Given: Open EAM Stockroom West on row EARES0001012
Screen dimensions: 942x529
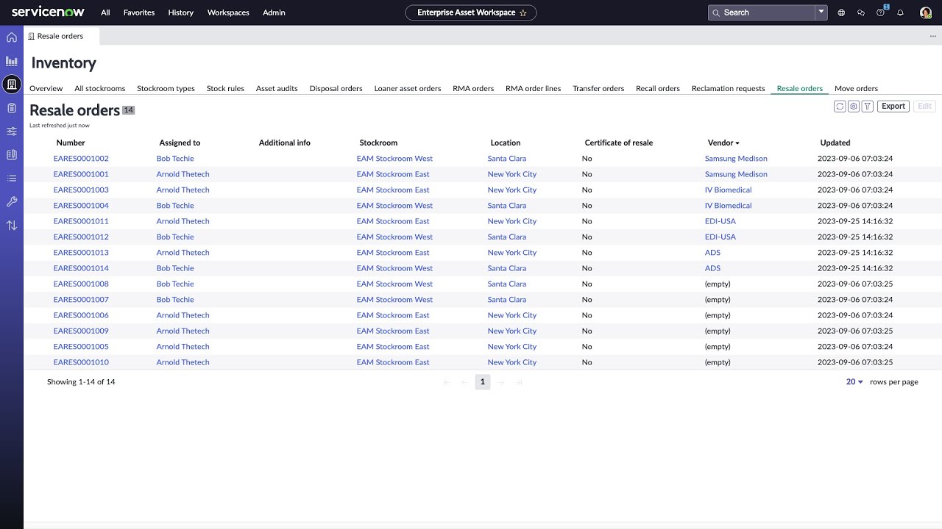Looking at the screenshot, I should (394, 237).
